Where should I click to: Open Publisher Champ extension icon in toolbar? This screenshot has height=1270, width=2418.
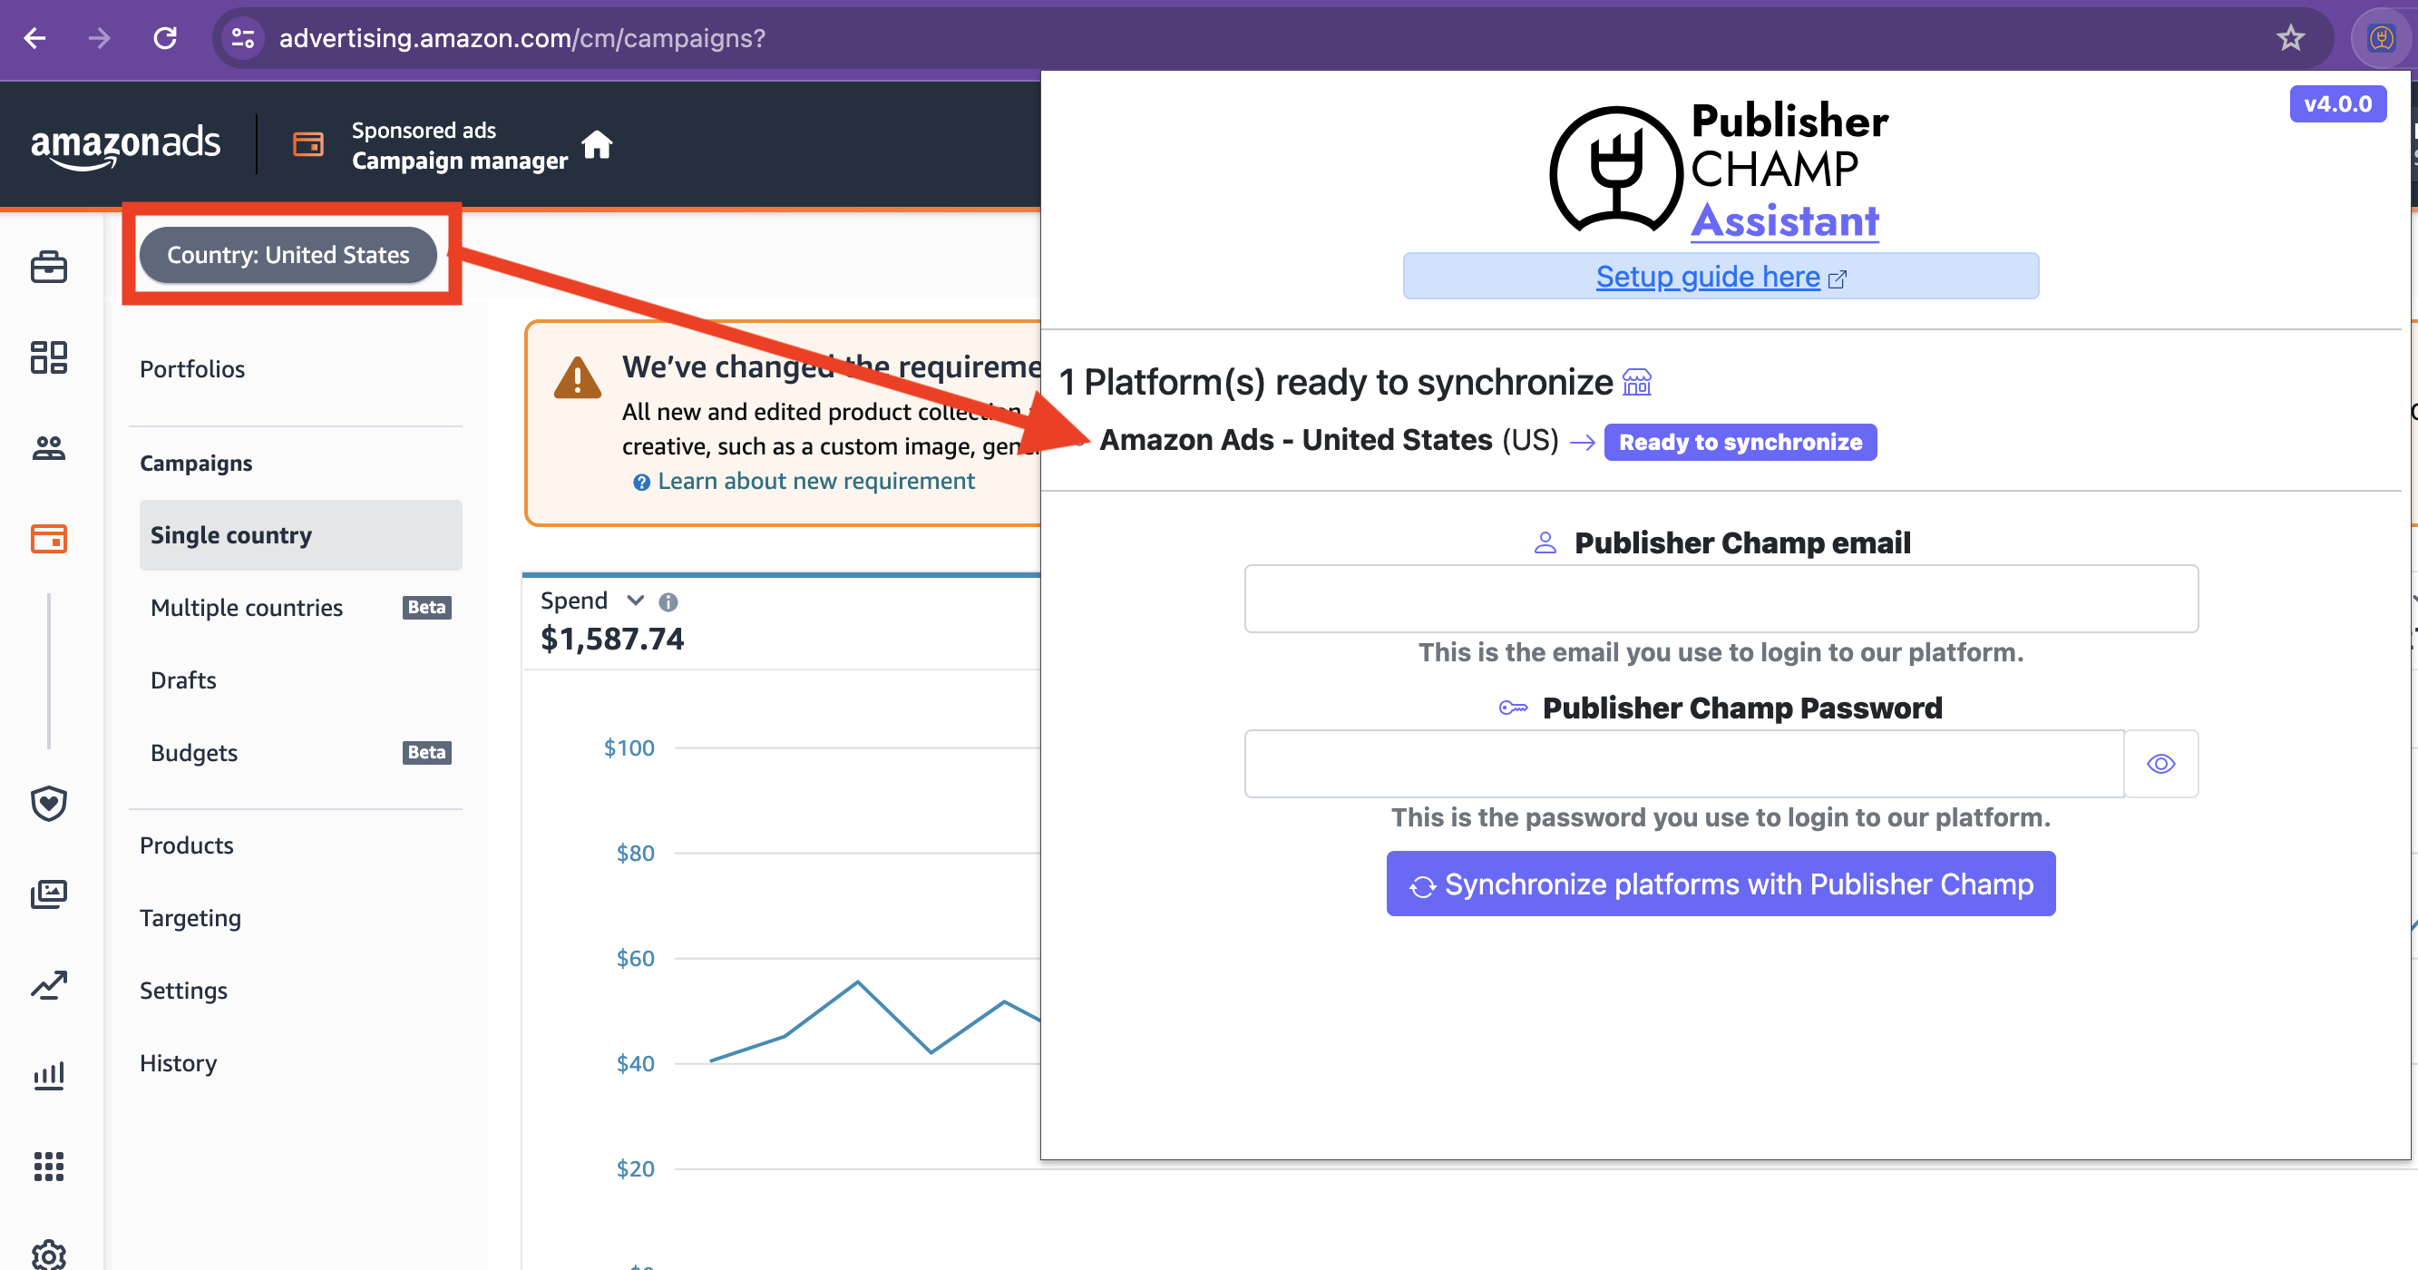[2382, 38]
